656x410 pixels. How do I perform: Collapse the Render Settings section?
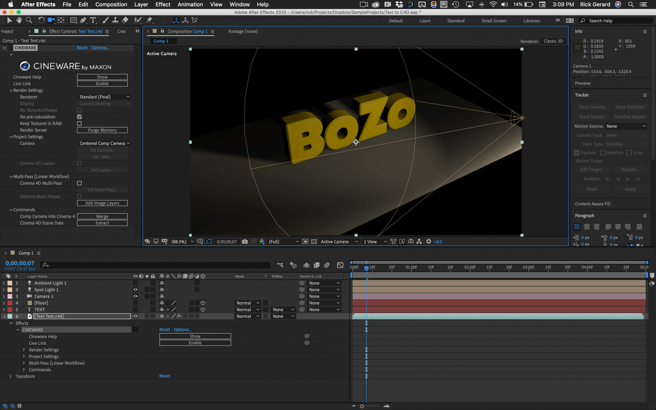(11, 90)
